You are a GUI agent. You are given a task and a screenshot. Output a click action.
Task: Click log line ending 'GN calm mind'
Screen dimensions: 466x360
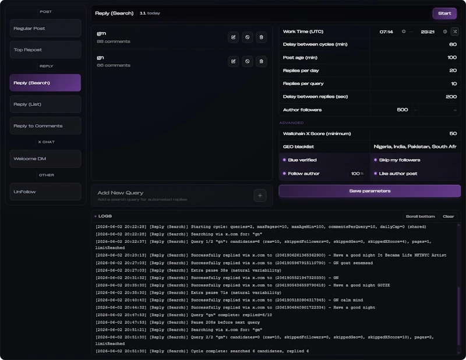(229, 300)
